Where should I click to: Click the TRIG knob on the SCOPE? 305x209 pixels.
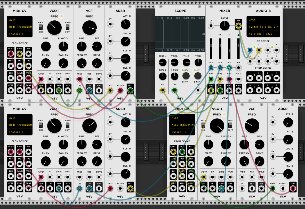point(198,62)
